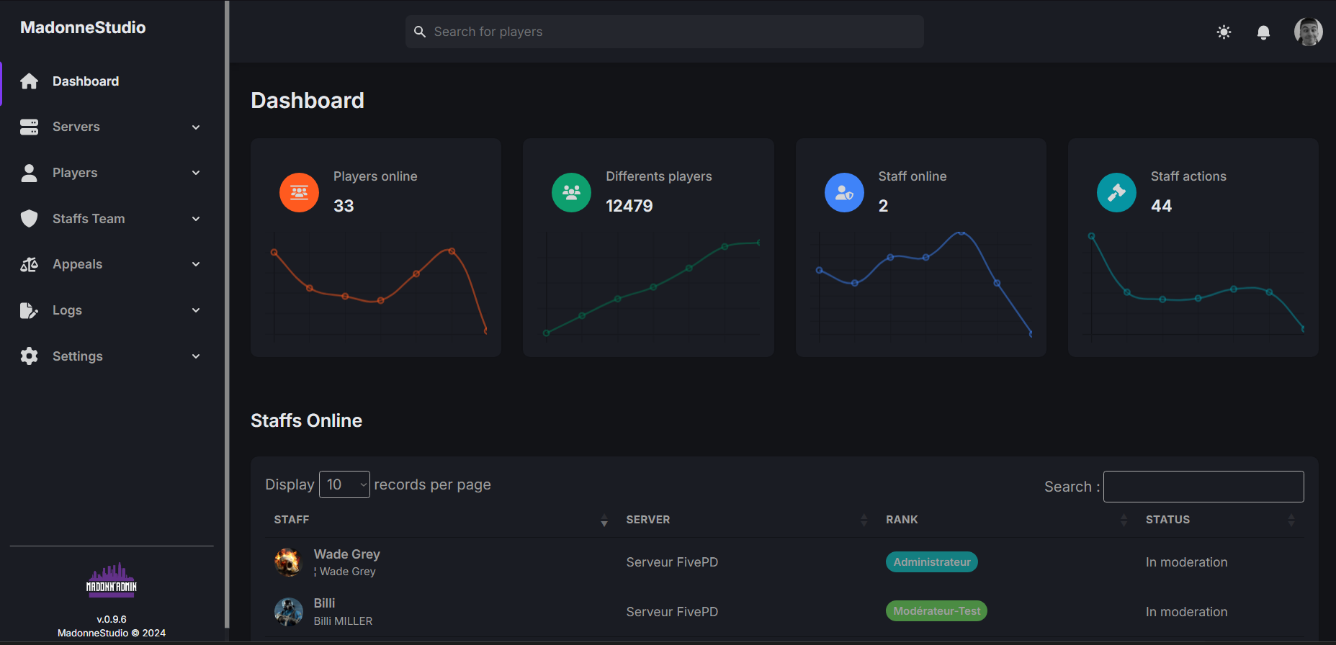The image size is (1336, 645).
Task: Open the user profile avatar menu
Action: point(1308,32)
